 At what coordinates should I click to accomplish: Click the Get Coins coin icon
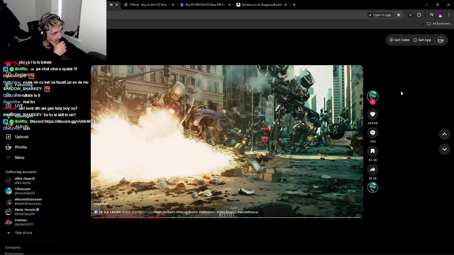(391, 40)
